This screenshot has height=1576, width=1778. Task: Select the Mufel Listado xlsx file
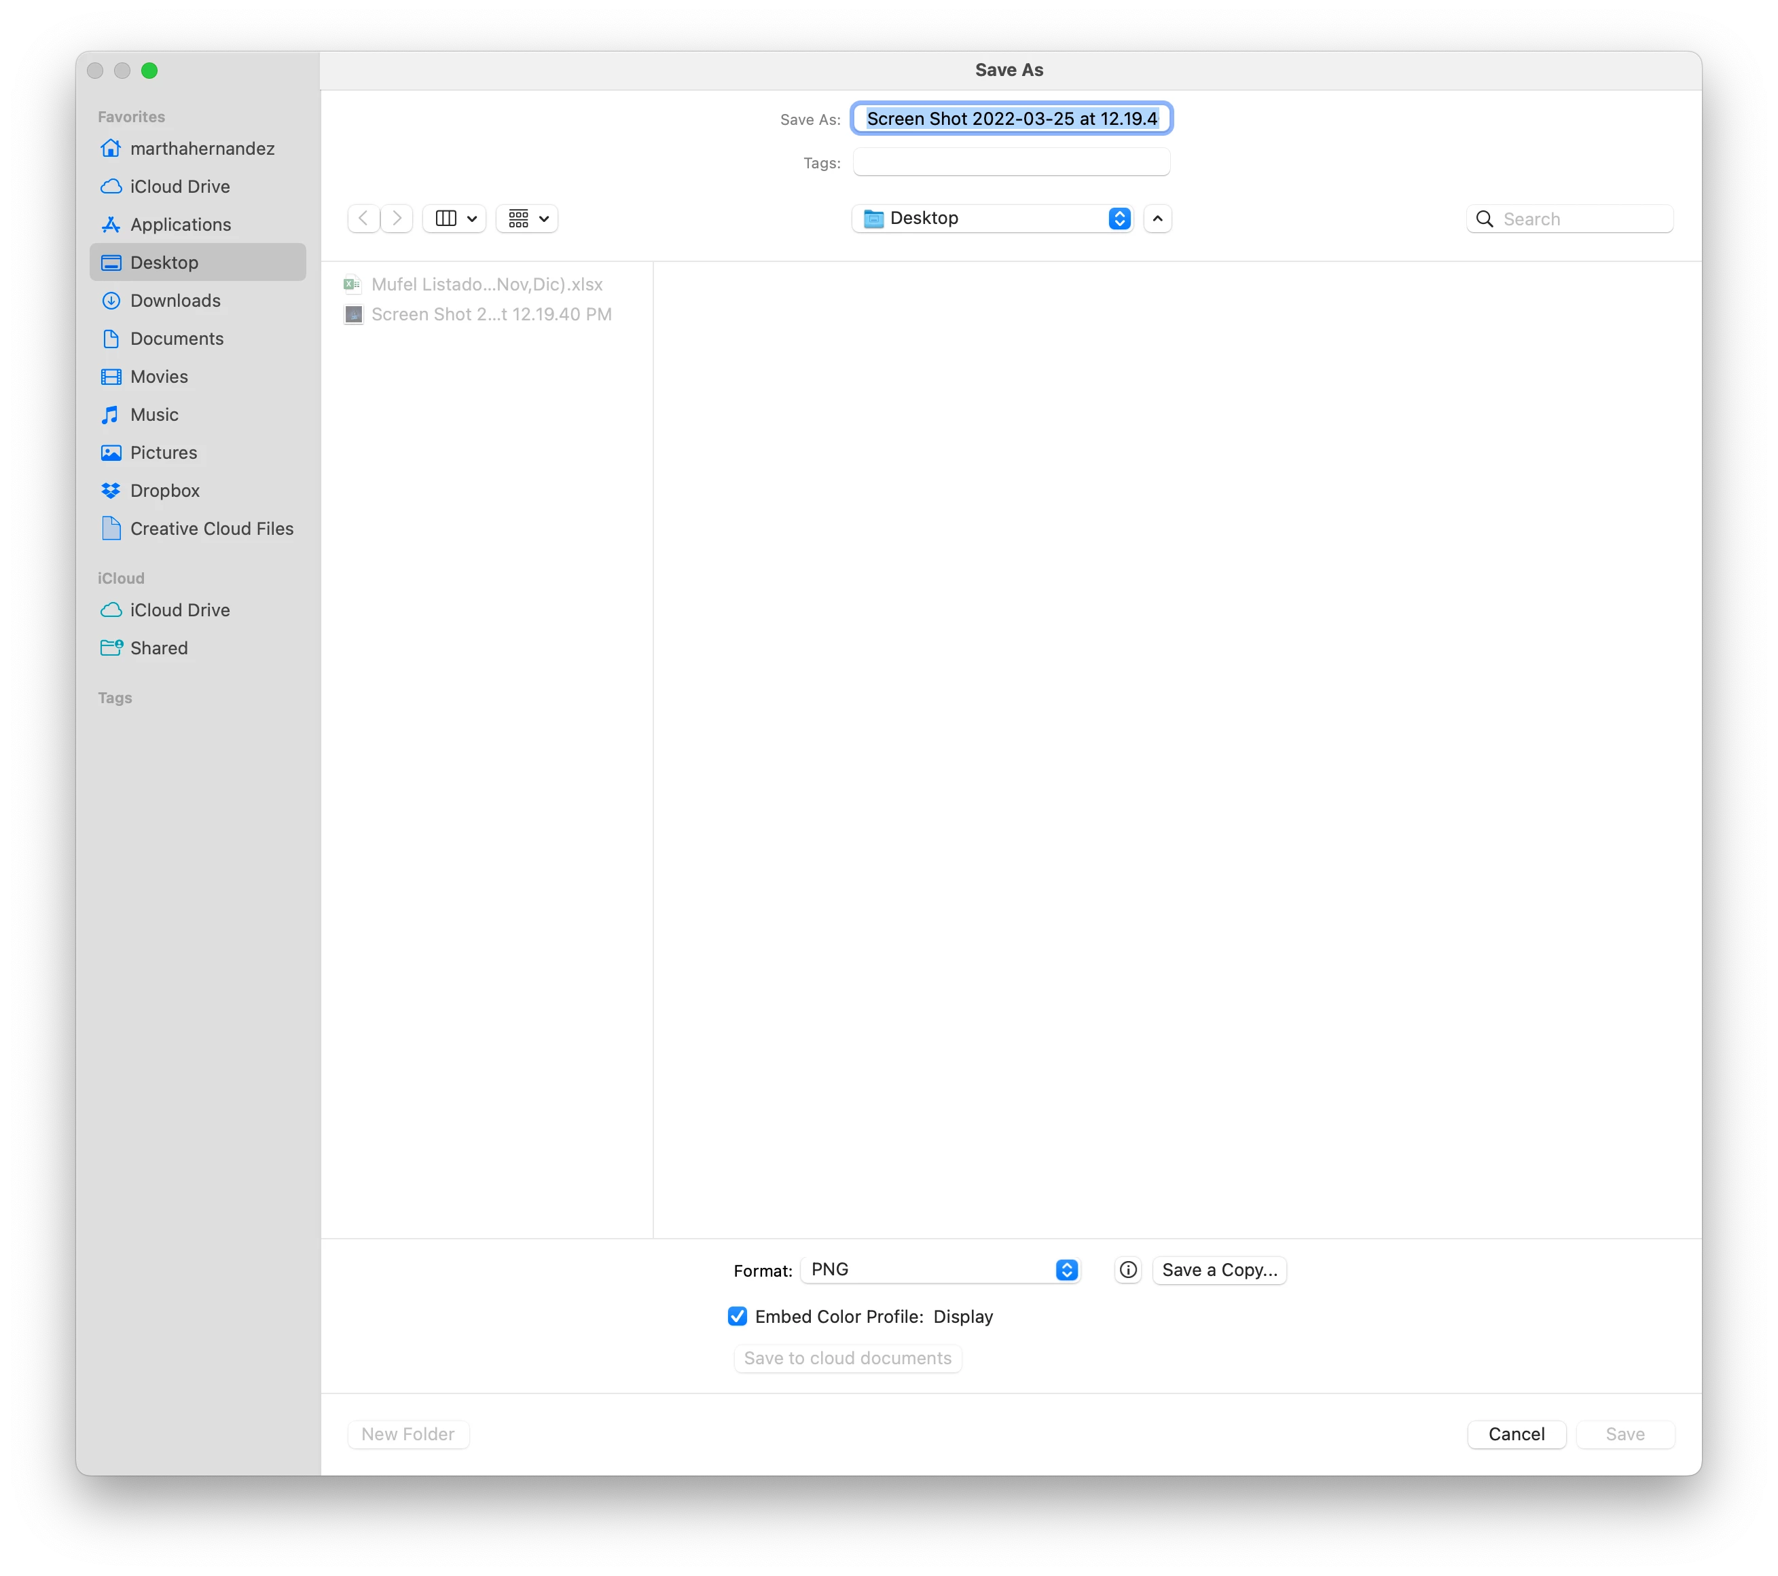[x=486, y=284]
